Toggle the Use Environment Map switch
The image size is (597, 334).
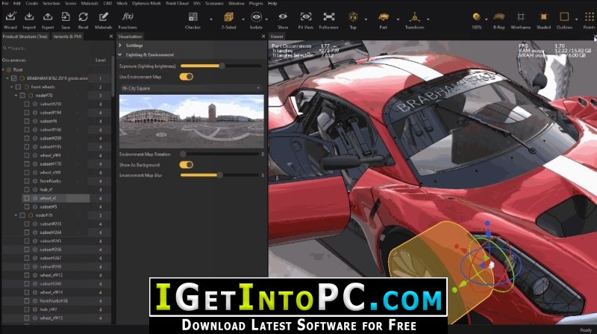(186, 77)
